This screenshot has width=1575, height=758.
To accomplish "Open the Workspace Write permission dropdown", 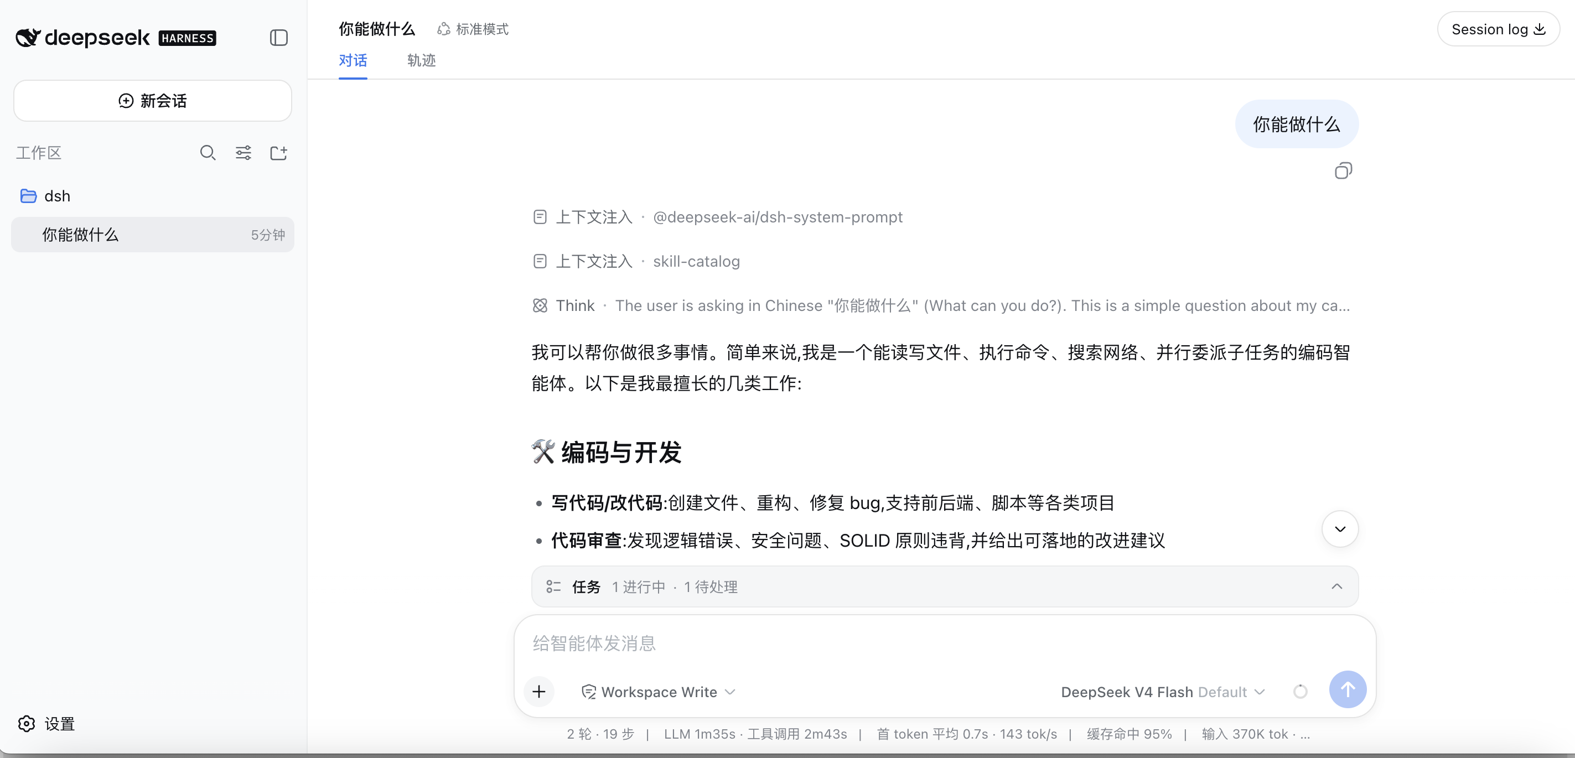I will 659,692.
